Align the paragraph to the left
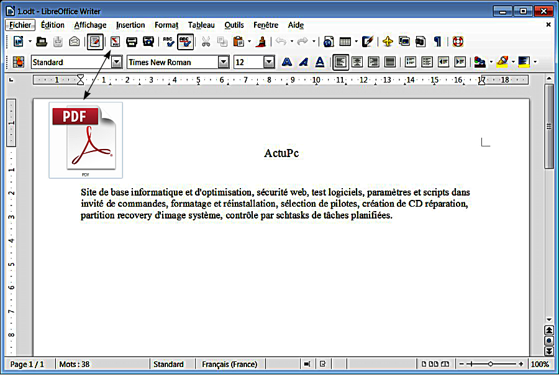The height and width of the screenshot is (375, 559). tap(340, 62)
